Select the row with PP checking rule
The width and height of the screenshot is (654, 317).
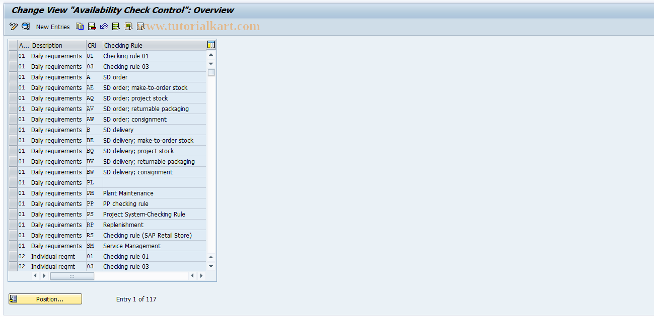[x=13, y=203]
